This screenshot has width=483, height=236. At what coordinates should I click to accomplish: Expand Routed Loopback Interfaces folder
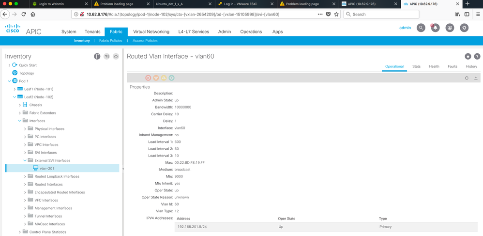coord(25,176)
